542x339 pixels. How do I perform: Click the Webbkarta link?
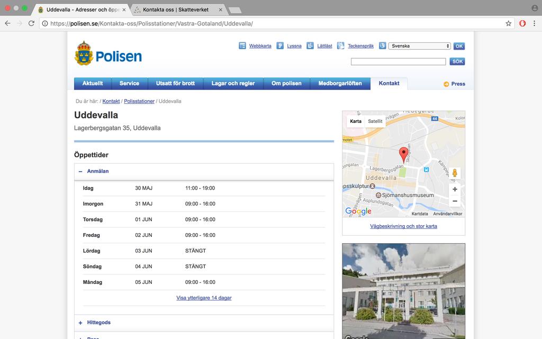click(260, 46)
